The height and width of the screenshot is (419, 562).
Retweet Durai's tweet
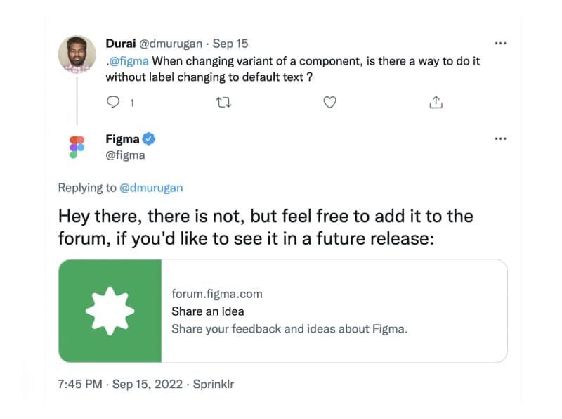[223, 103]
